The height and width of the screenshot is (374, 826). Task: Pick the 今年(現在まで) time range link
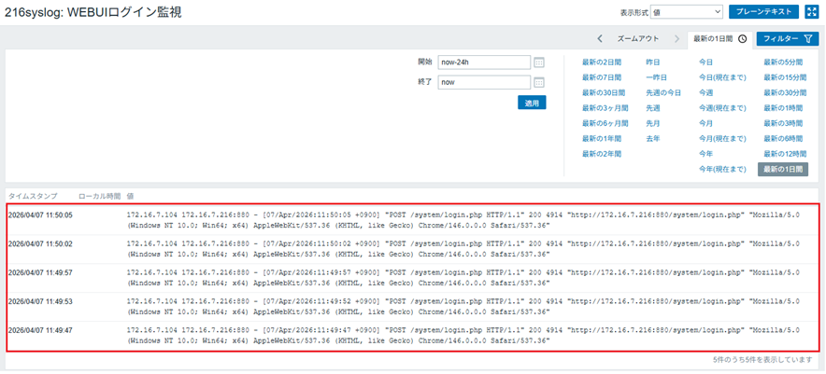pyautogui.click(x=722, y=169)
